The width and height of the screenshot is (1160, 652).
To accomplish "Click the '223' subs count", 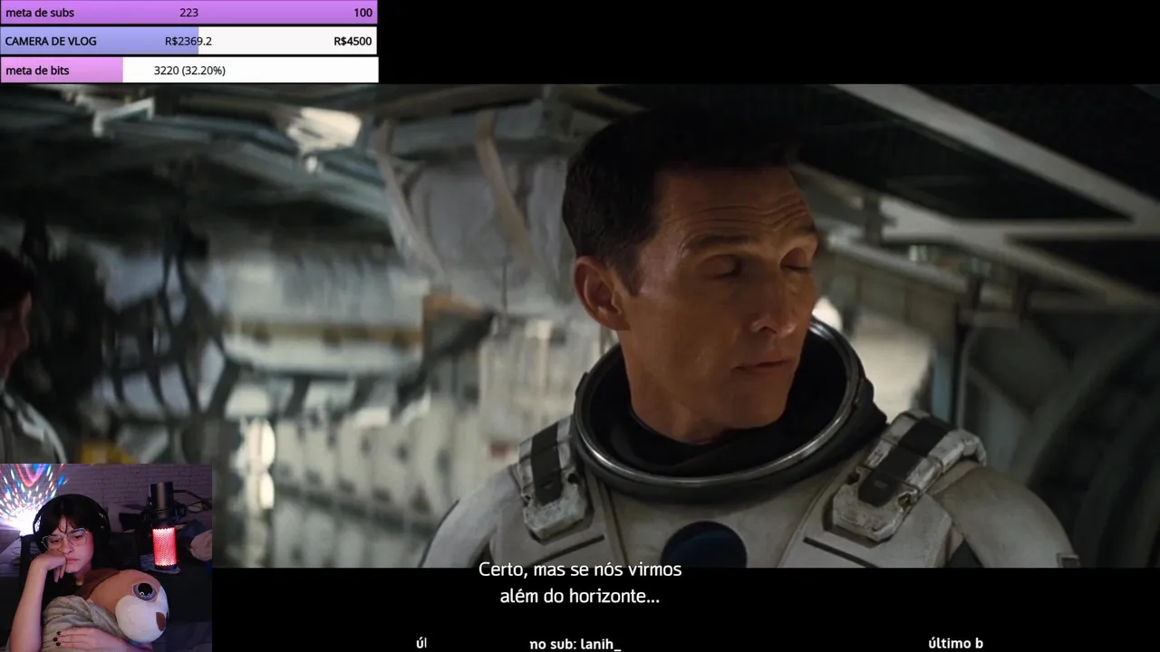I will 188,13.
